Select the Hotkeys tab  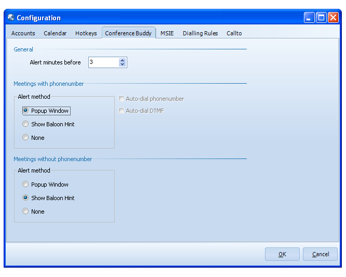86,33
